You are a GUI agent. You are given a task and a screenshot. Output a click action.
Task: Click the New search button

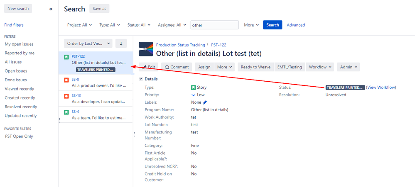(18, 8)
